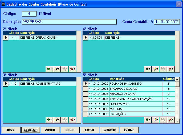Edit the selected 4º Nível record
Image resolution: width=183 pixels, height=135 pixels.
click(156, 69)
